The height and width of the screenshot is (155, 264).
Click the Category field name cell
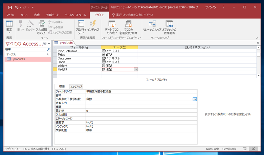[x=79, y=58]
